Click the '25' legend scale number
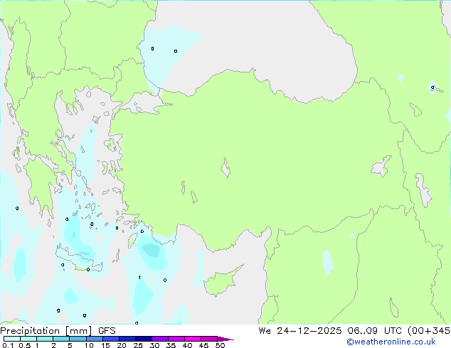The width and height of the screenshot is (451, 348). click(138, 345)
